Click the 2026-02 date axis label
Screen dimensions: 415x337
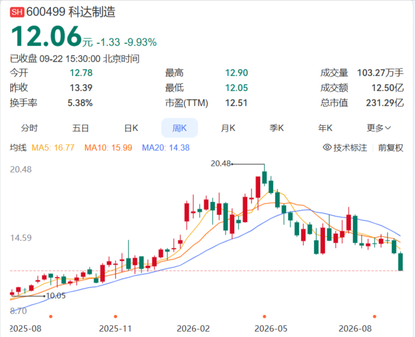pos(193,329)
